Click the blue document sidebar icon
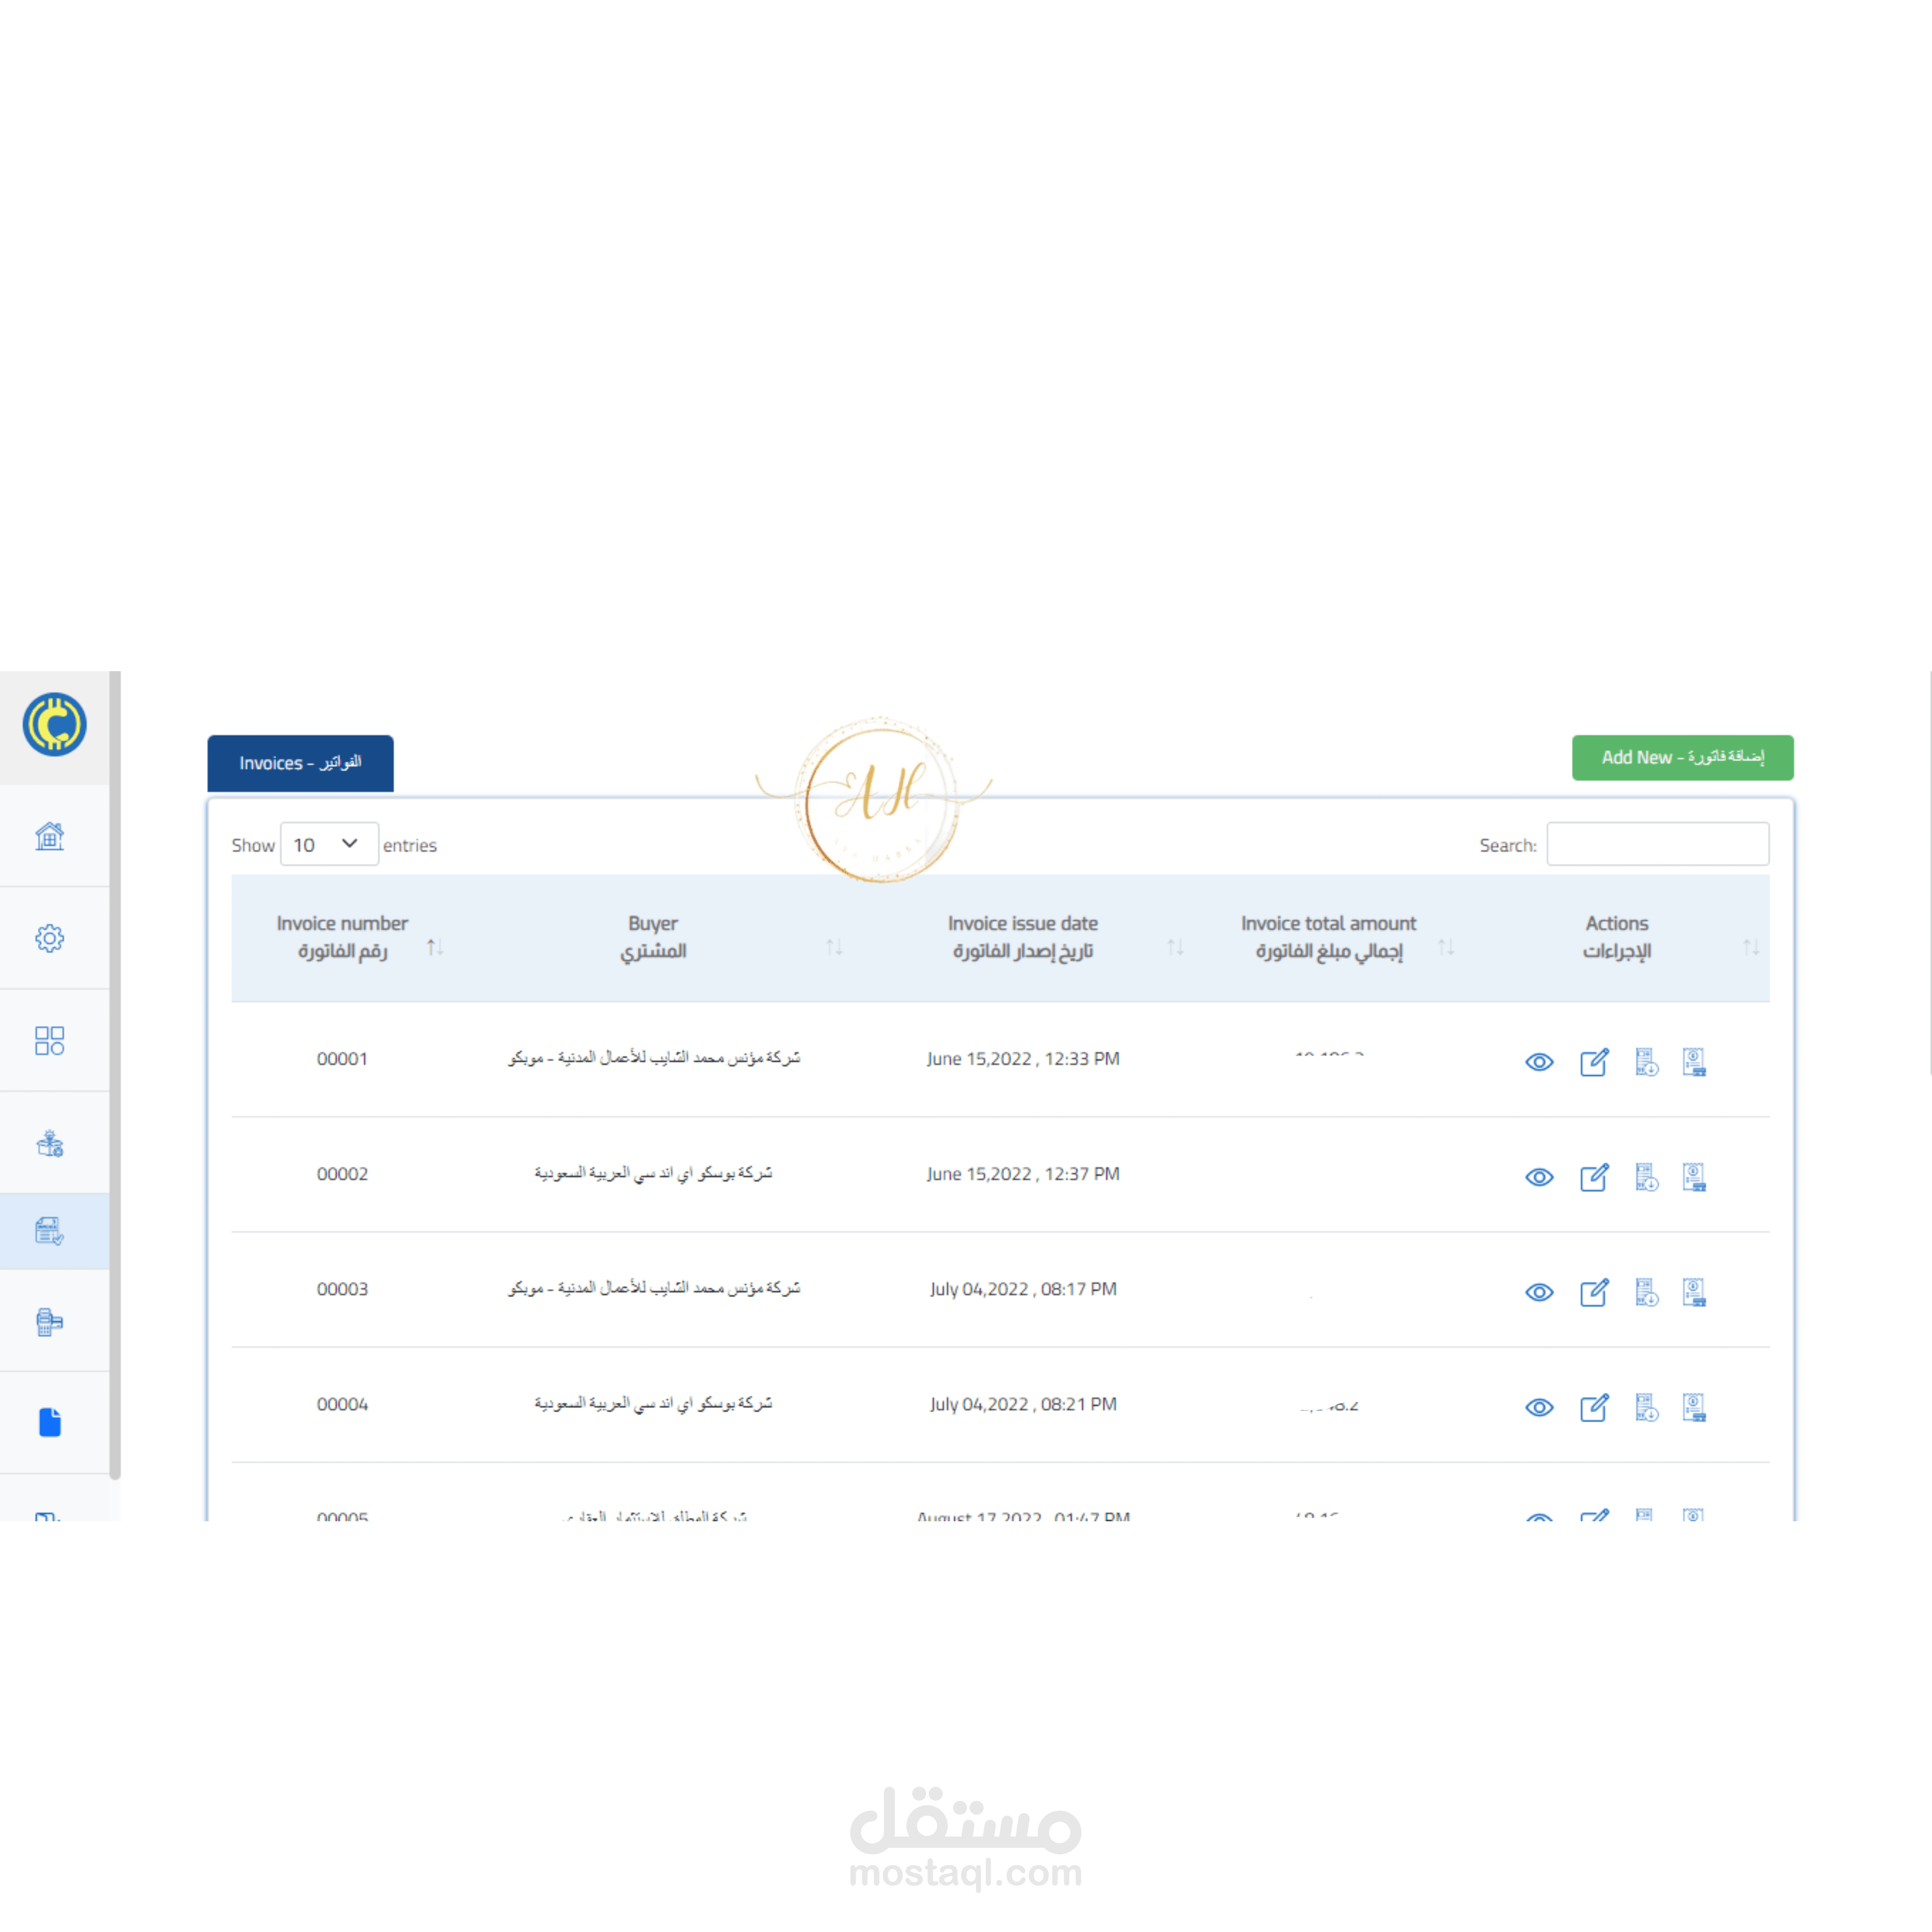The image size is (1932, 1932). click(x=49, y=1422)
